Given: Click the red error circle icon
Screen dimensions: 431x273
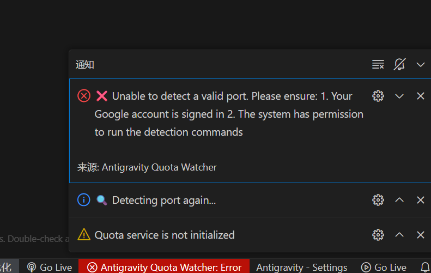Looking at the screenshot, I should (x=84, y=96).
